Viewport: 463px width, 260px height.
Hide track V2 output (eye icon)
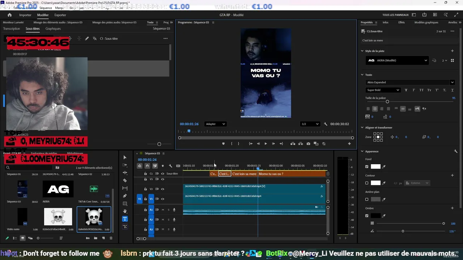(x=162, y=189)
